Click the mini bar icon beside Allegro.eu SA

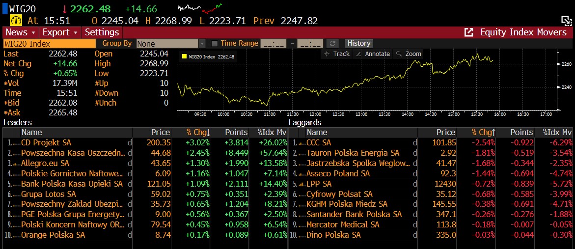(16, 164)
